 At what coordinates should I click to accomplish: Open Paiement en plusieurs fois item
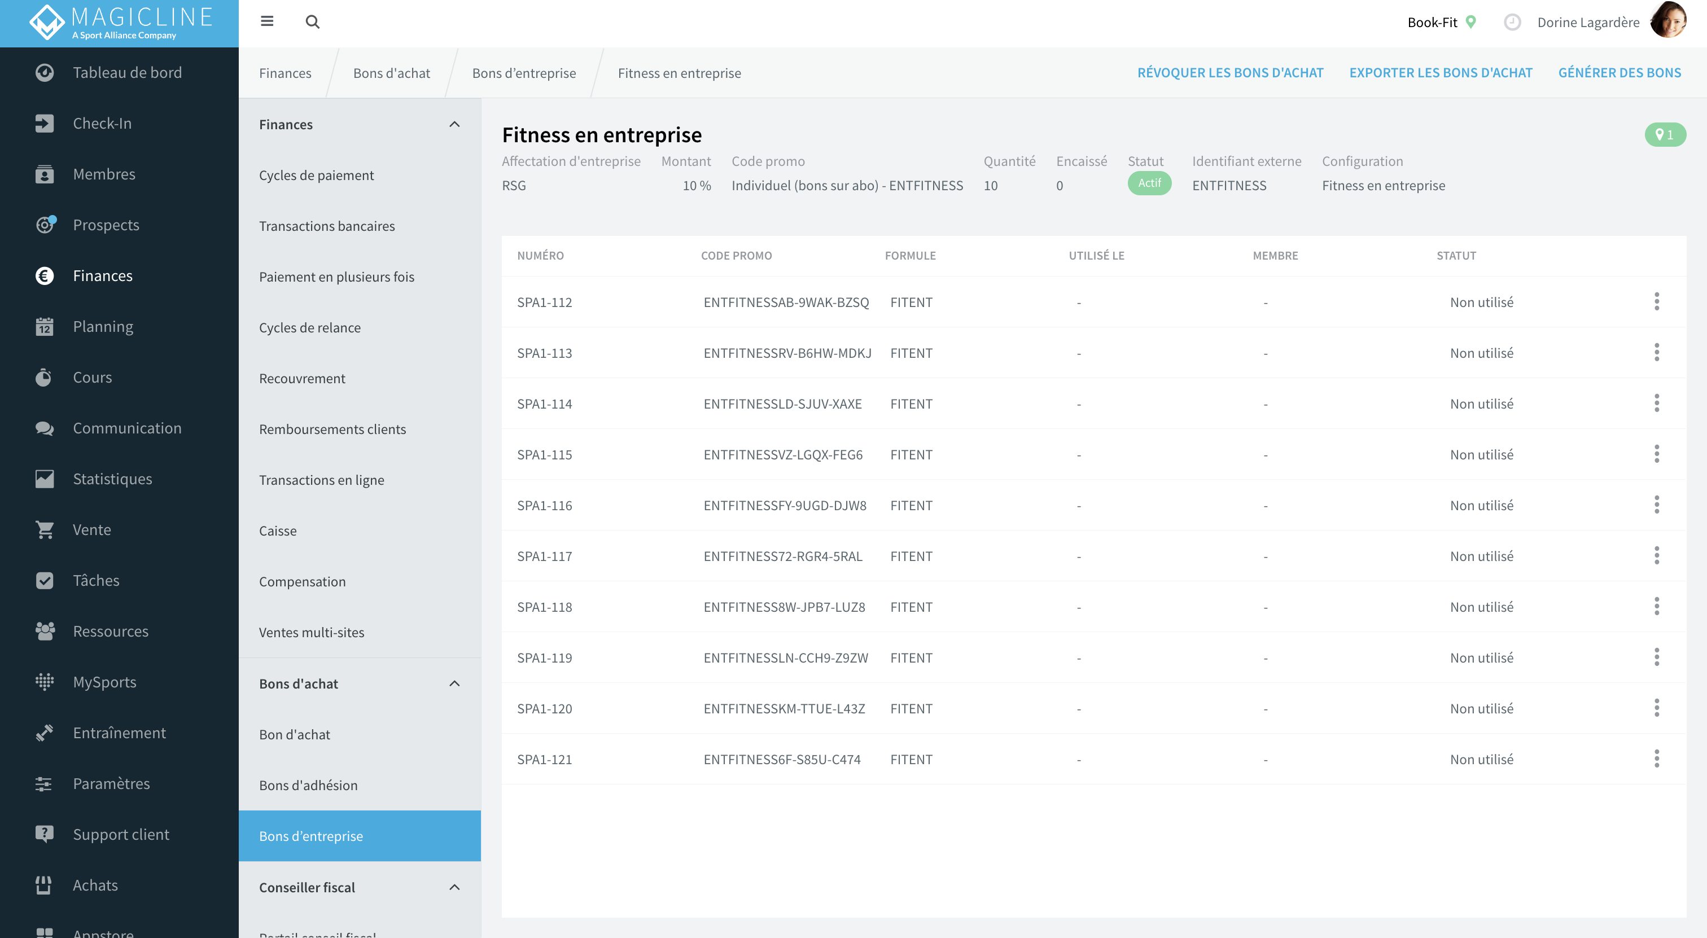pos(360,277)
